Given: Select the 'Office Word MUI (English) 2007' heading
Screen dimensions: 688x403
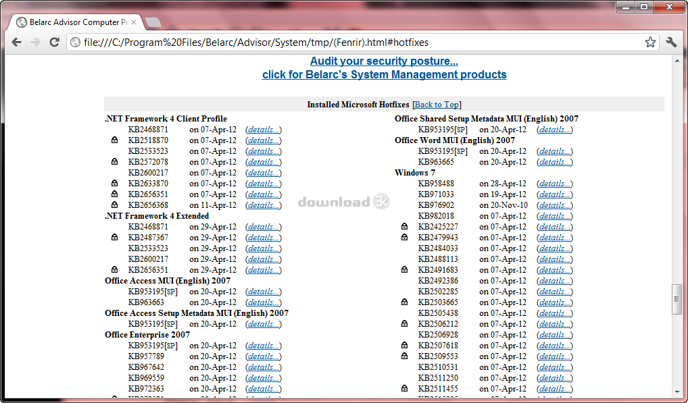Looking at the screenshot, I should 455,140.
